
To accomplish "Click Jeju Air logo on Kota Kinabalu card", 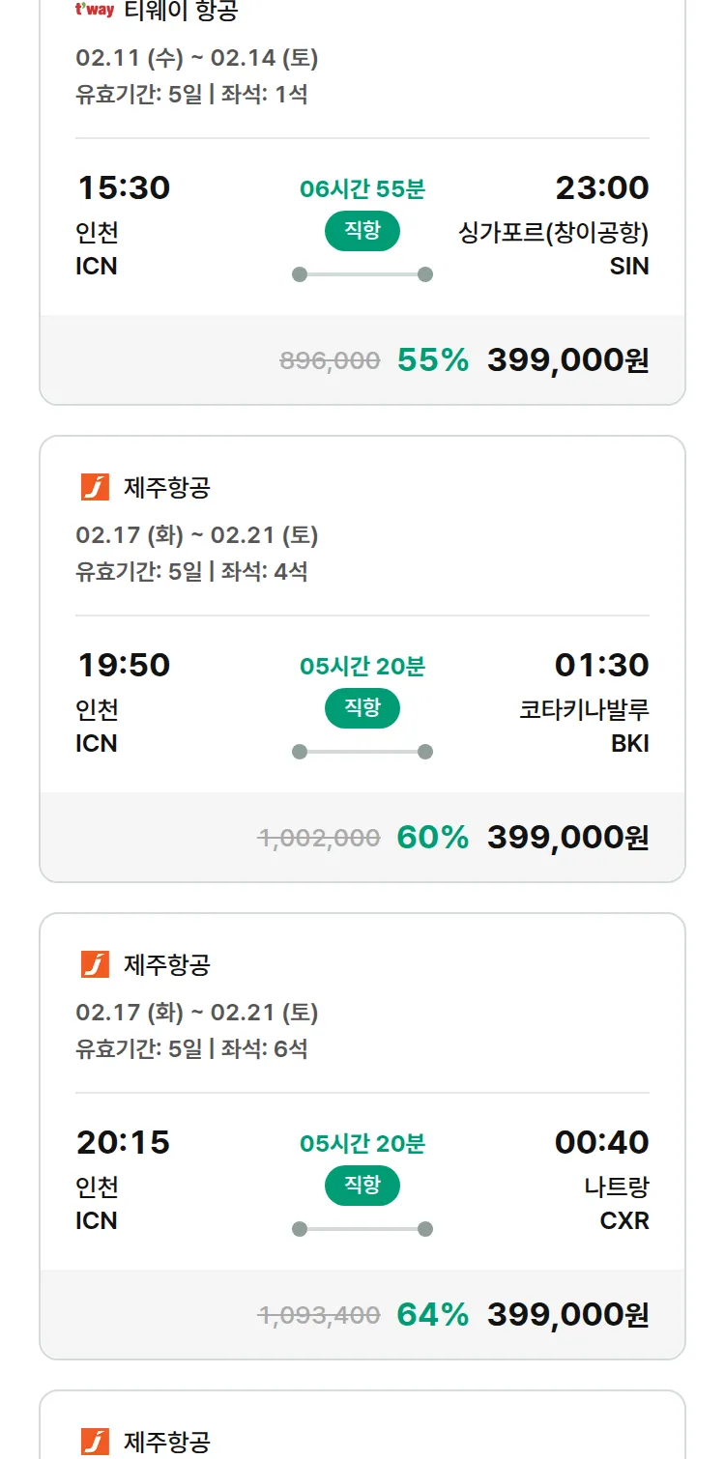I will pyautogui.click(x=95, y=487).
